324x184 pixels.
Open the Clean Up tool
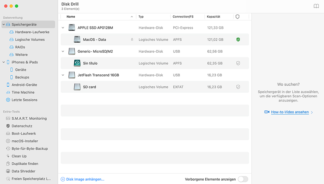19,156
